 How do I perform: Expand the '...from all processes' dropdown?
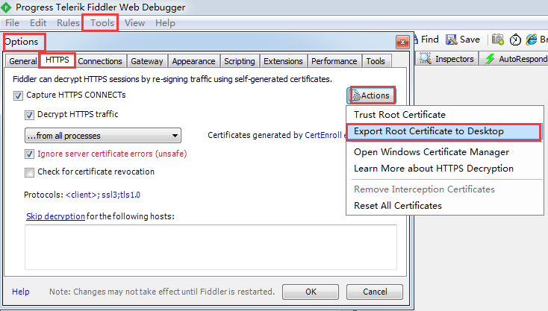pyautogui.click(x=102, y=136)
